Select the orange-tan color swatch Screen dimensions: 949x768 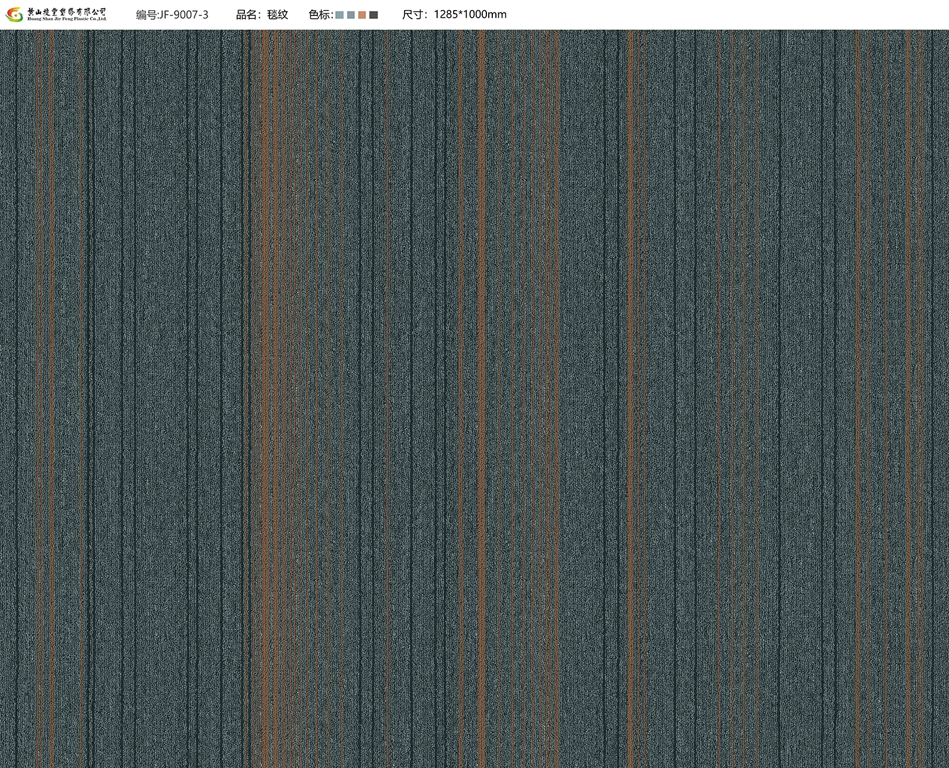(x=362, y=15)
